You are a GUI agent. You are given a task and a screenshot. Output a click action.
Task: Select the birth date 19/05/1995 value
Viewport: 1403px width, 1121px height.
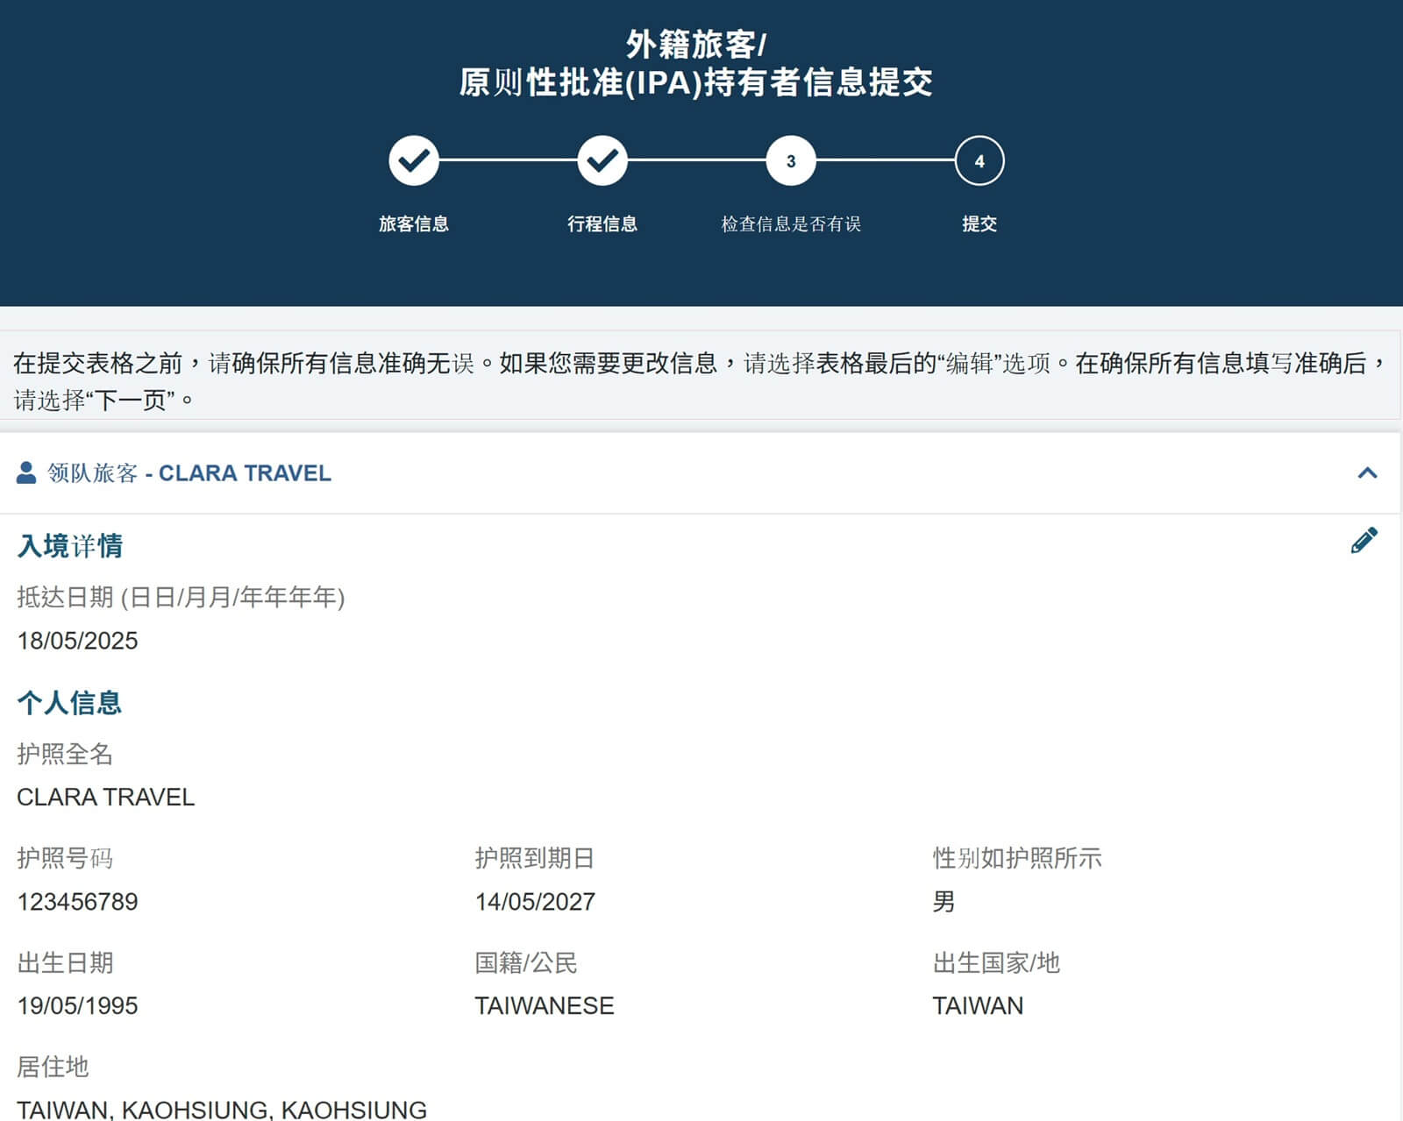pyautogui.click(x=75, y=1005)
